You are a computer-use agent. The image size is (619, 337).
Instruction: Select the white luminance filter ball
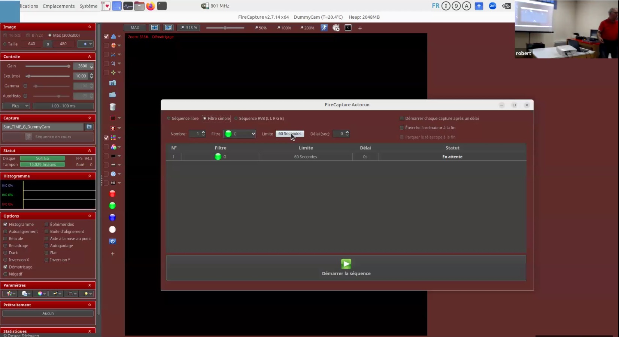pyautogui.click(x=112, y=230)
